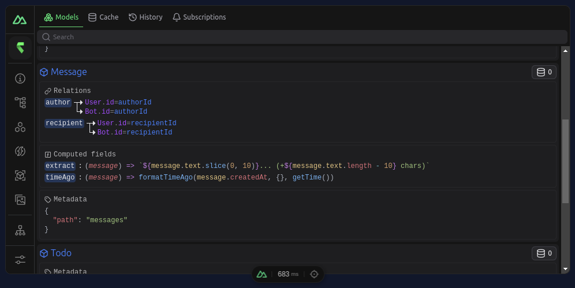This screenshot has height=288, width=575.
Task: Click the extract computed field tag
Action: (x=60, y=166)
